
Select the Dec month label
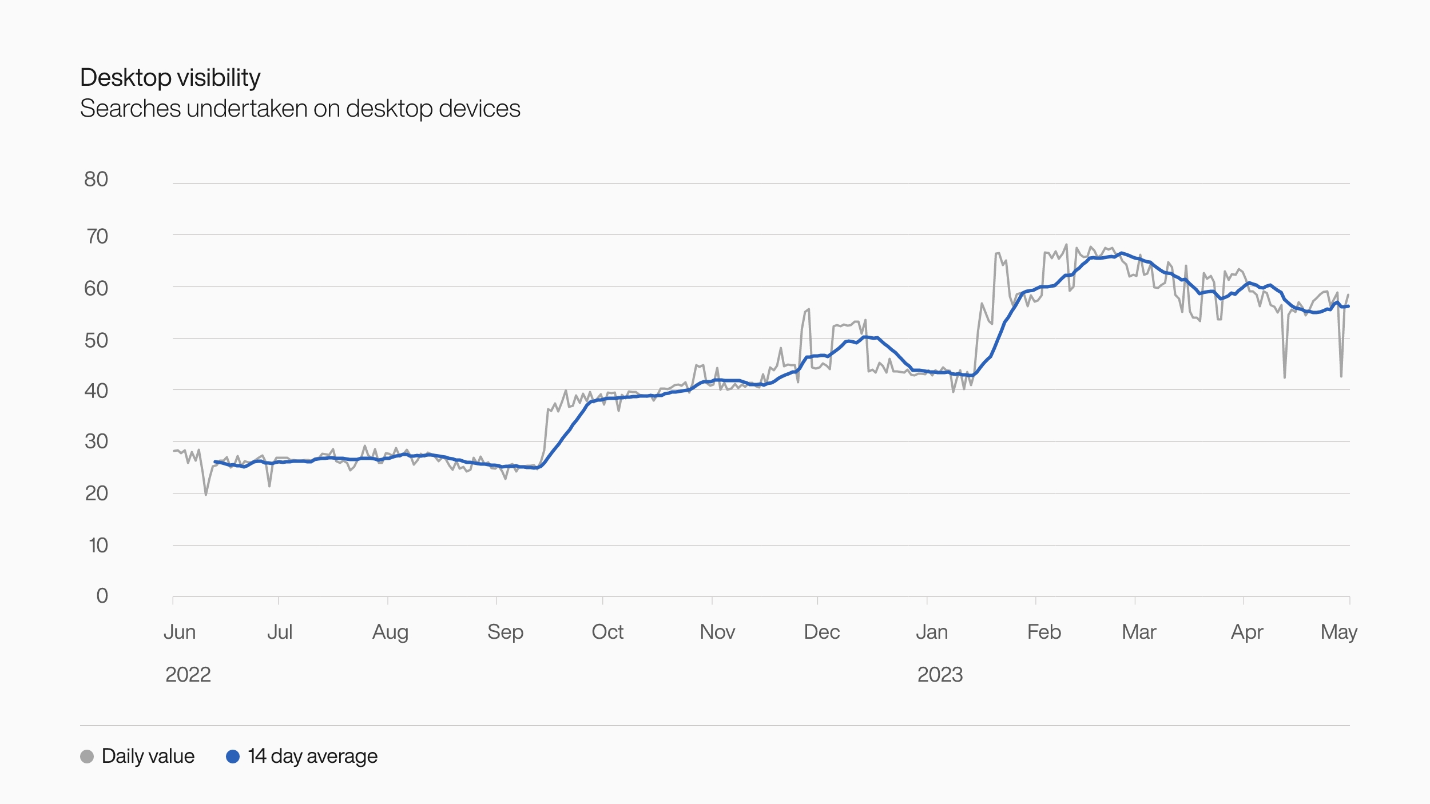click(821, 632)
